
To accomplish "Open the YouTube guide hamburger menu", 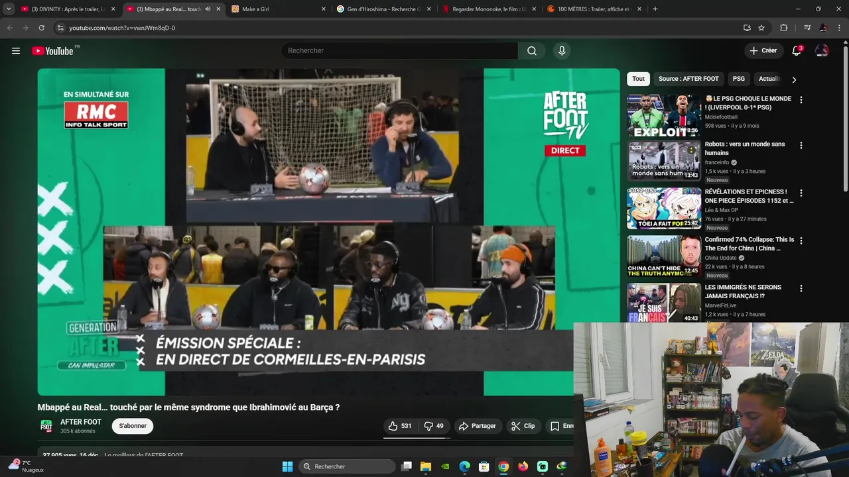I will [16, 51].
